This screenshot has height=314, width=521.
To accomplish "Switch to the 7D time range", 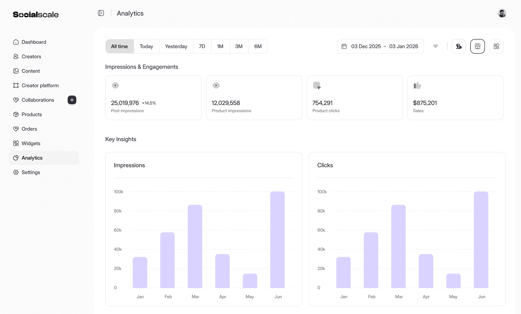I will [202, 46].
